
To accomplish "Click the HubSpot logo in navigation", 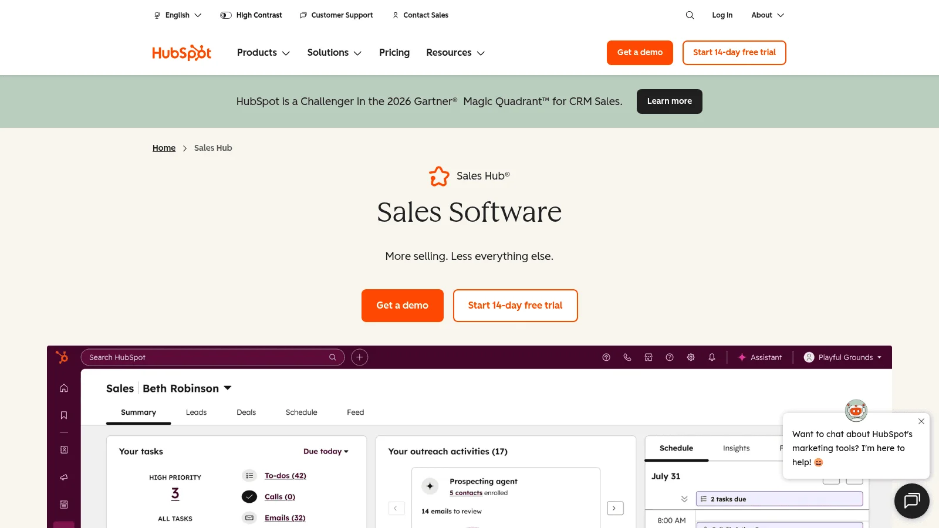I will (x=182, y=53).
